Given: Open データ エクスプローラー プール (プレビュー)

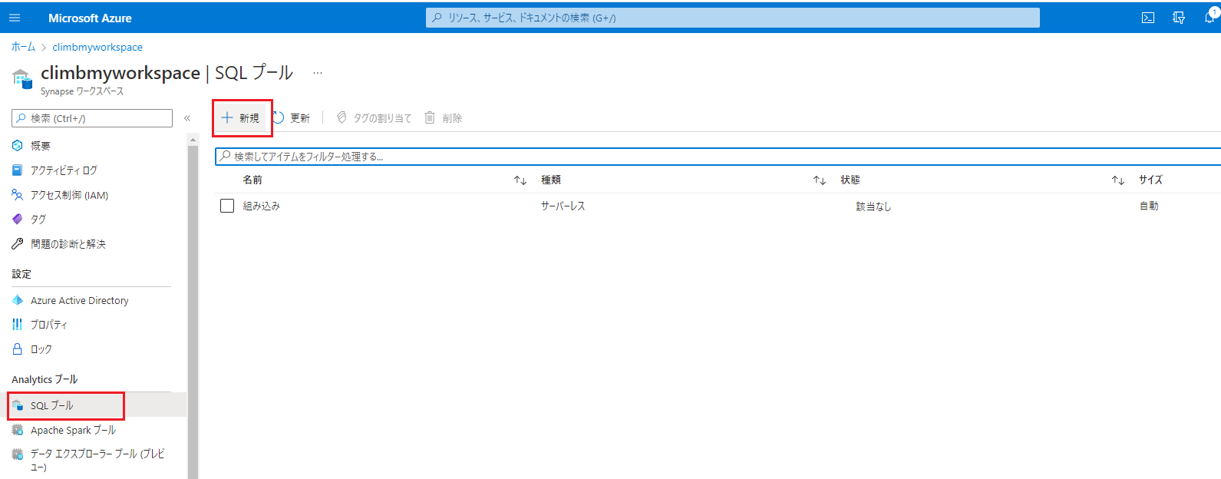Looking at the screenshot, I should pyautogui.click(x=97, y=460).
